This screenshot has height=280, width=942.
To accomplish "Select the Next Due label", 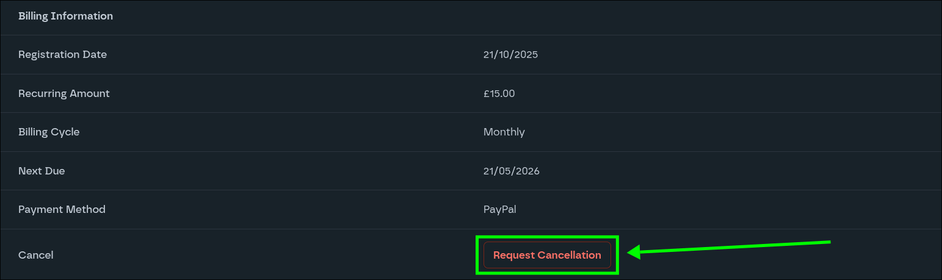I will 42,171.
